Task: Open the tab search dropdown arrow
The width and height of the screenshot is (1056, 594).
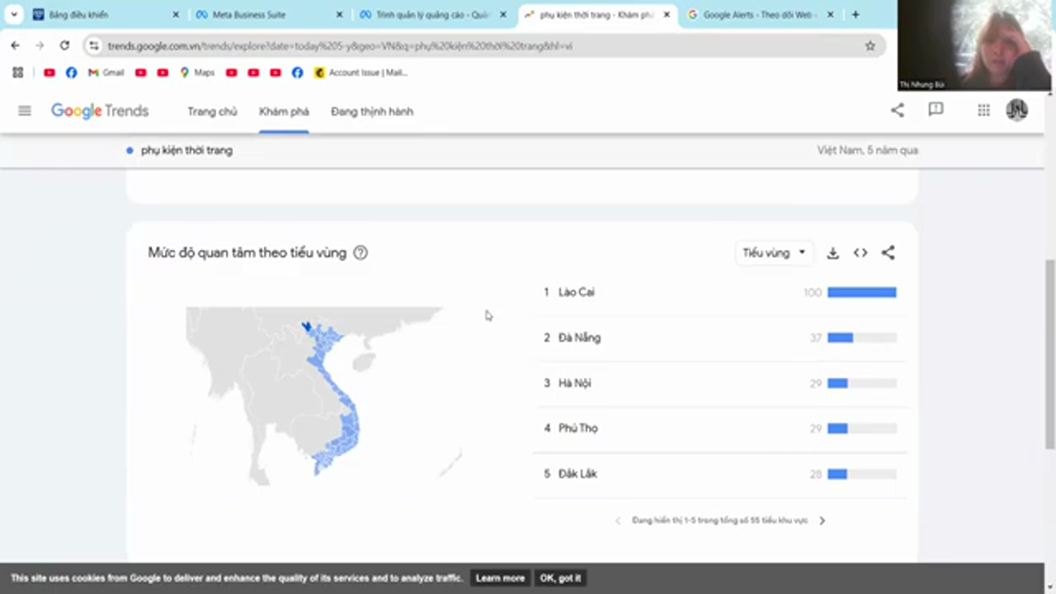Action: 14,15
